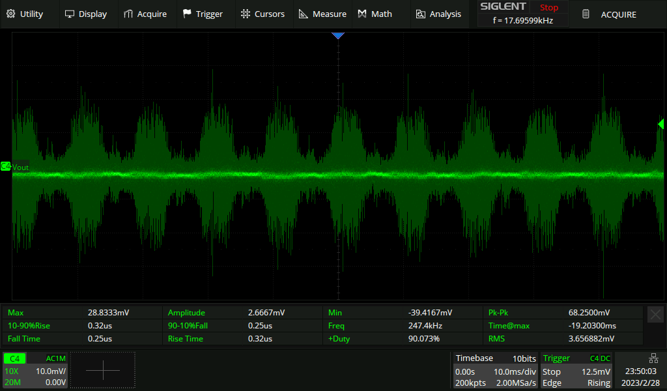This screenshot has width=667, height=391.
Task: Click the 2.00MSa/s sample rate value
Action: point(516,383)
